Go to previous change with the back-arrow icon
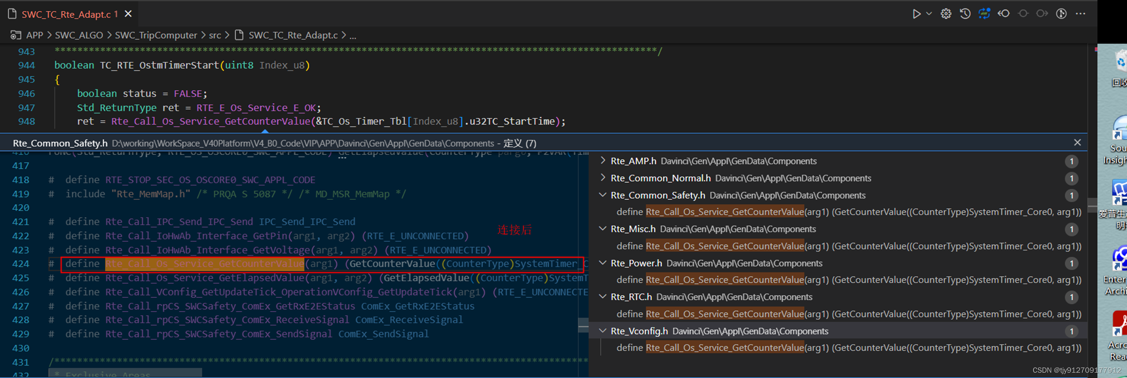Image resolution: width=1127 pixels, height=378 pixels. click(x=1003, y=14)
